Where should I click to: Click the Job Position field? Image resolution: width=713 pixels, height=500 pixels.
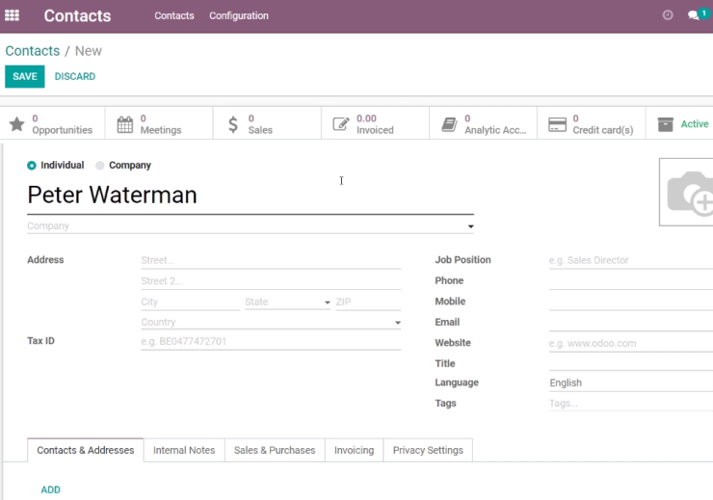click(x=631, y=260)
